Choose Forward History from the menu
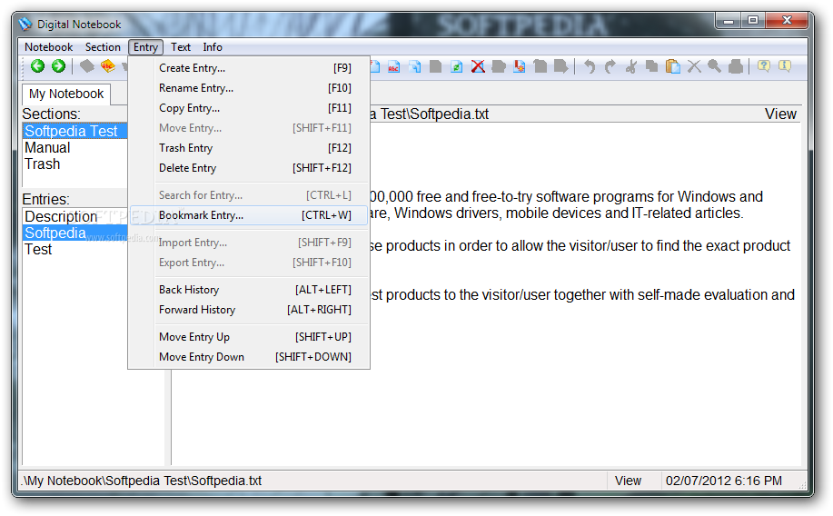Viewport: 833px width, 516px height. (x=249, y=310)
